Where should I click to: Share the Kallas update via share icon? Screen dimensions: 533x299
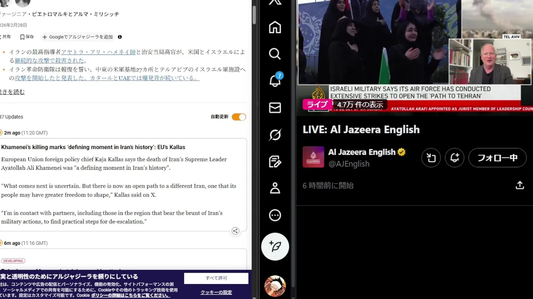[235, 231]
